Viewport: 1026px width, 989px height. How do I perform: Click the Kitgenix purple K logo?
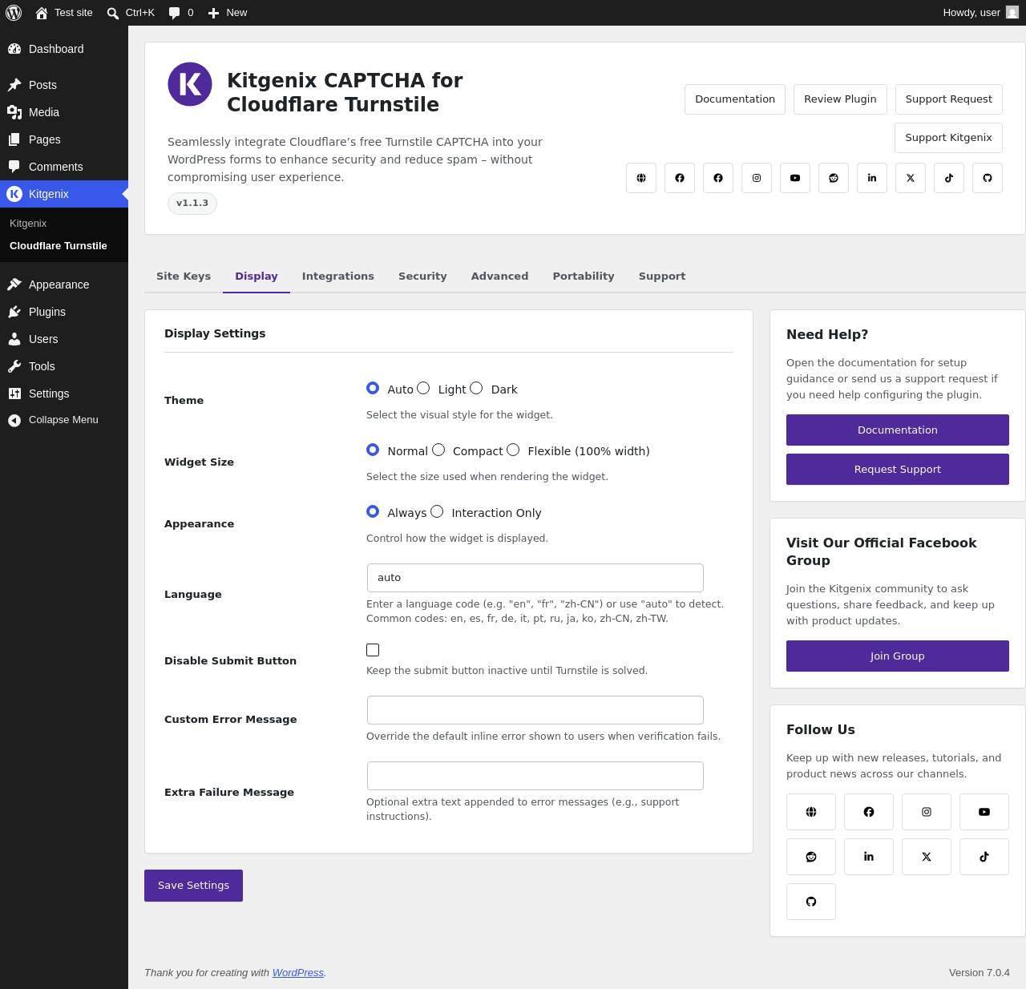pos(190,84)
